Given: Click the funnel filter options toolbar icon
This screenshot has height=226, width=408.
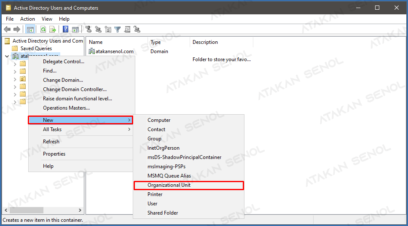Looking at the screenshot, I should pyautogui.click(x=118, y=30).
